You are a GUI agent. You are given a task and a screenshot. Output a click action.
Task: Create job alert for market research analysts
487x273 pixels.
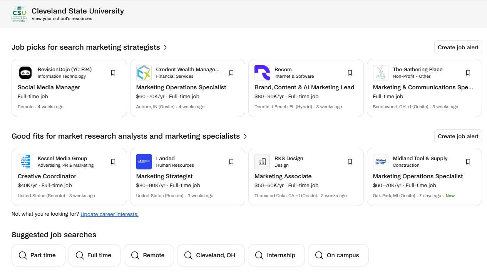pyautogui.click(x=458, y=136)
